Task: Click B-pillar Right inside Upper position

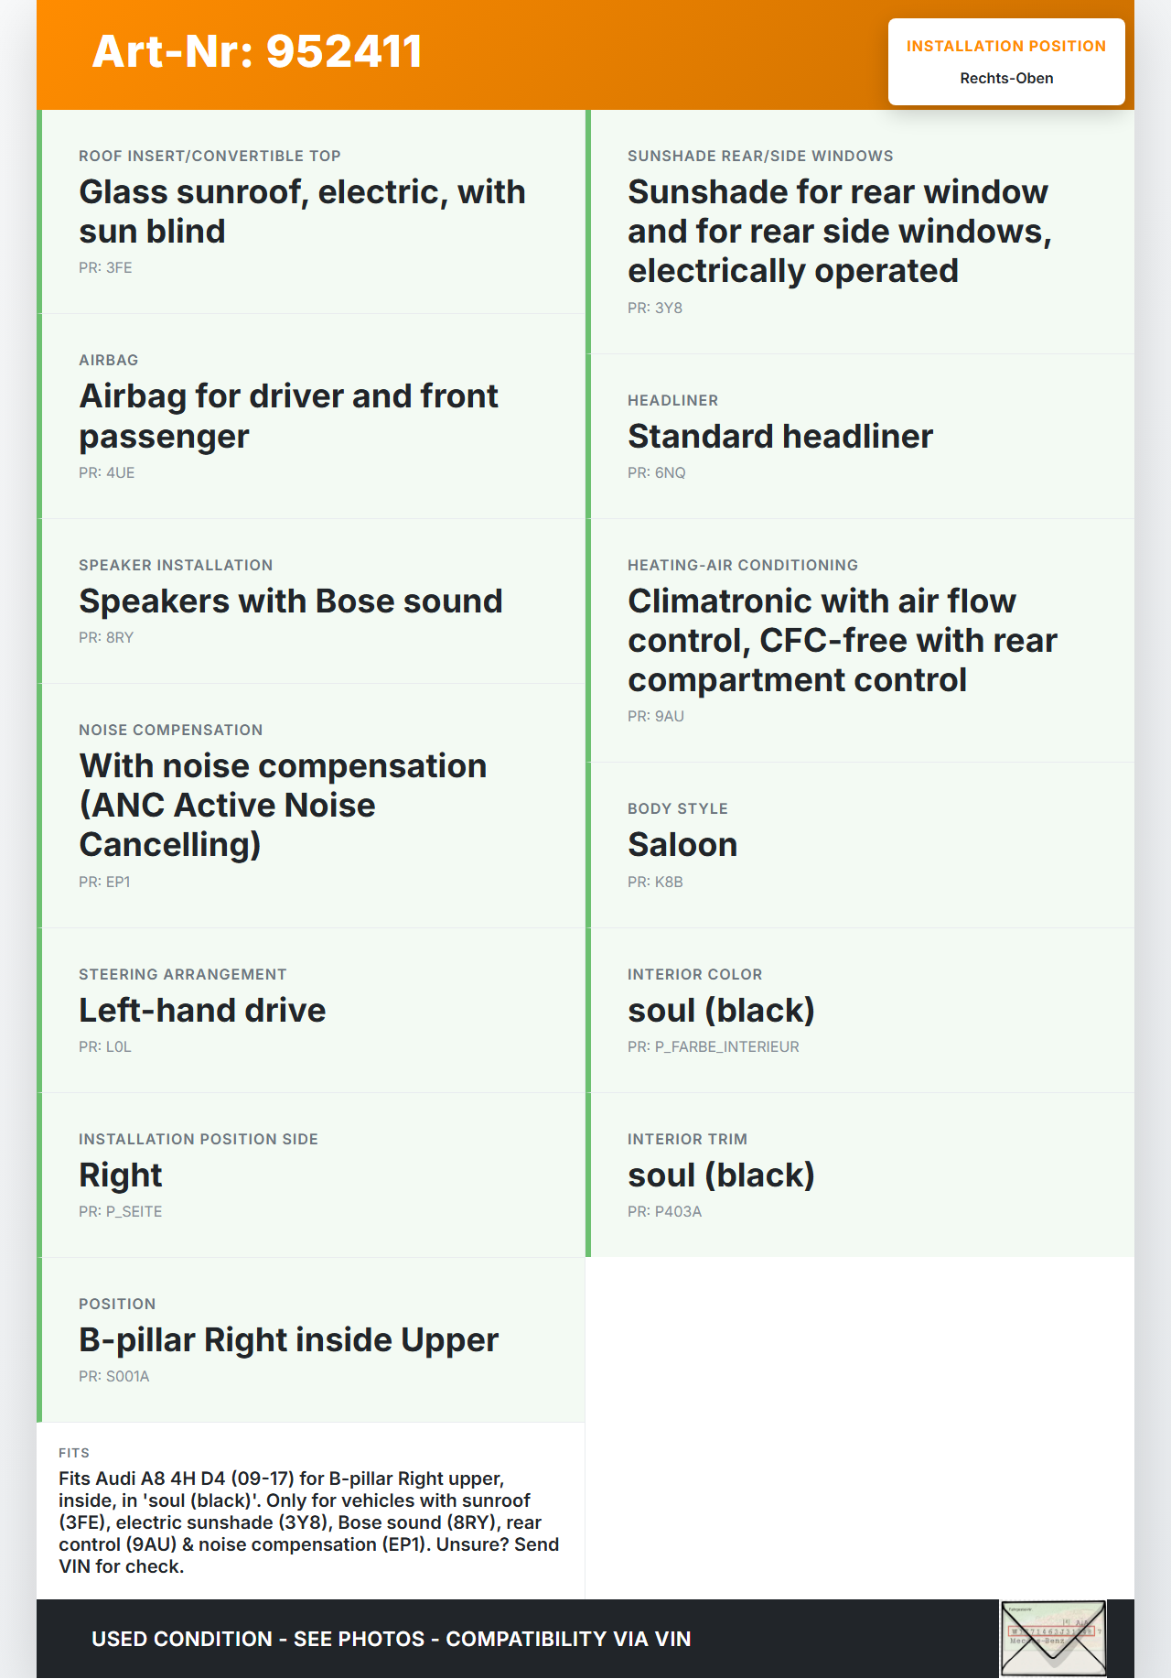Action: point(312,1340)
